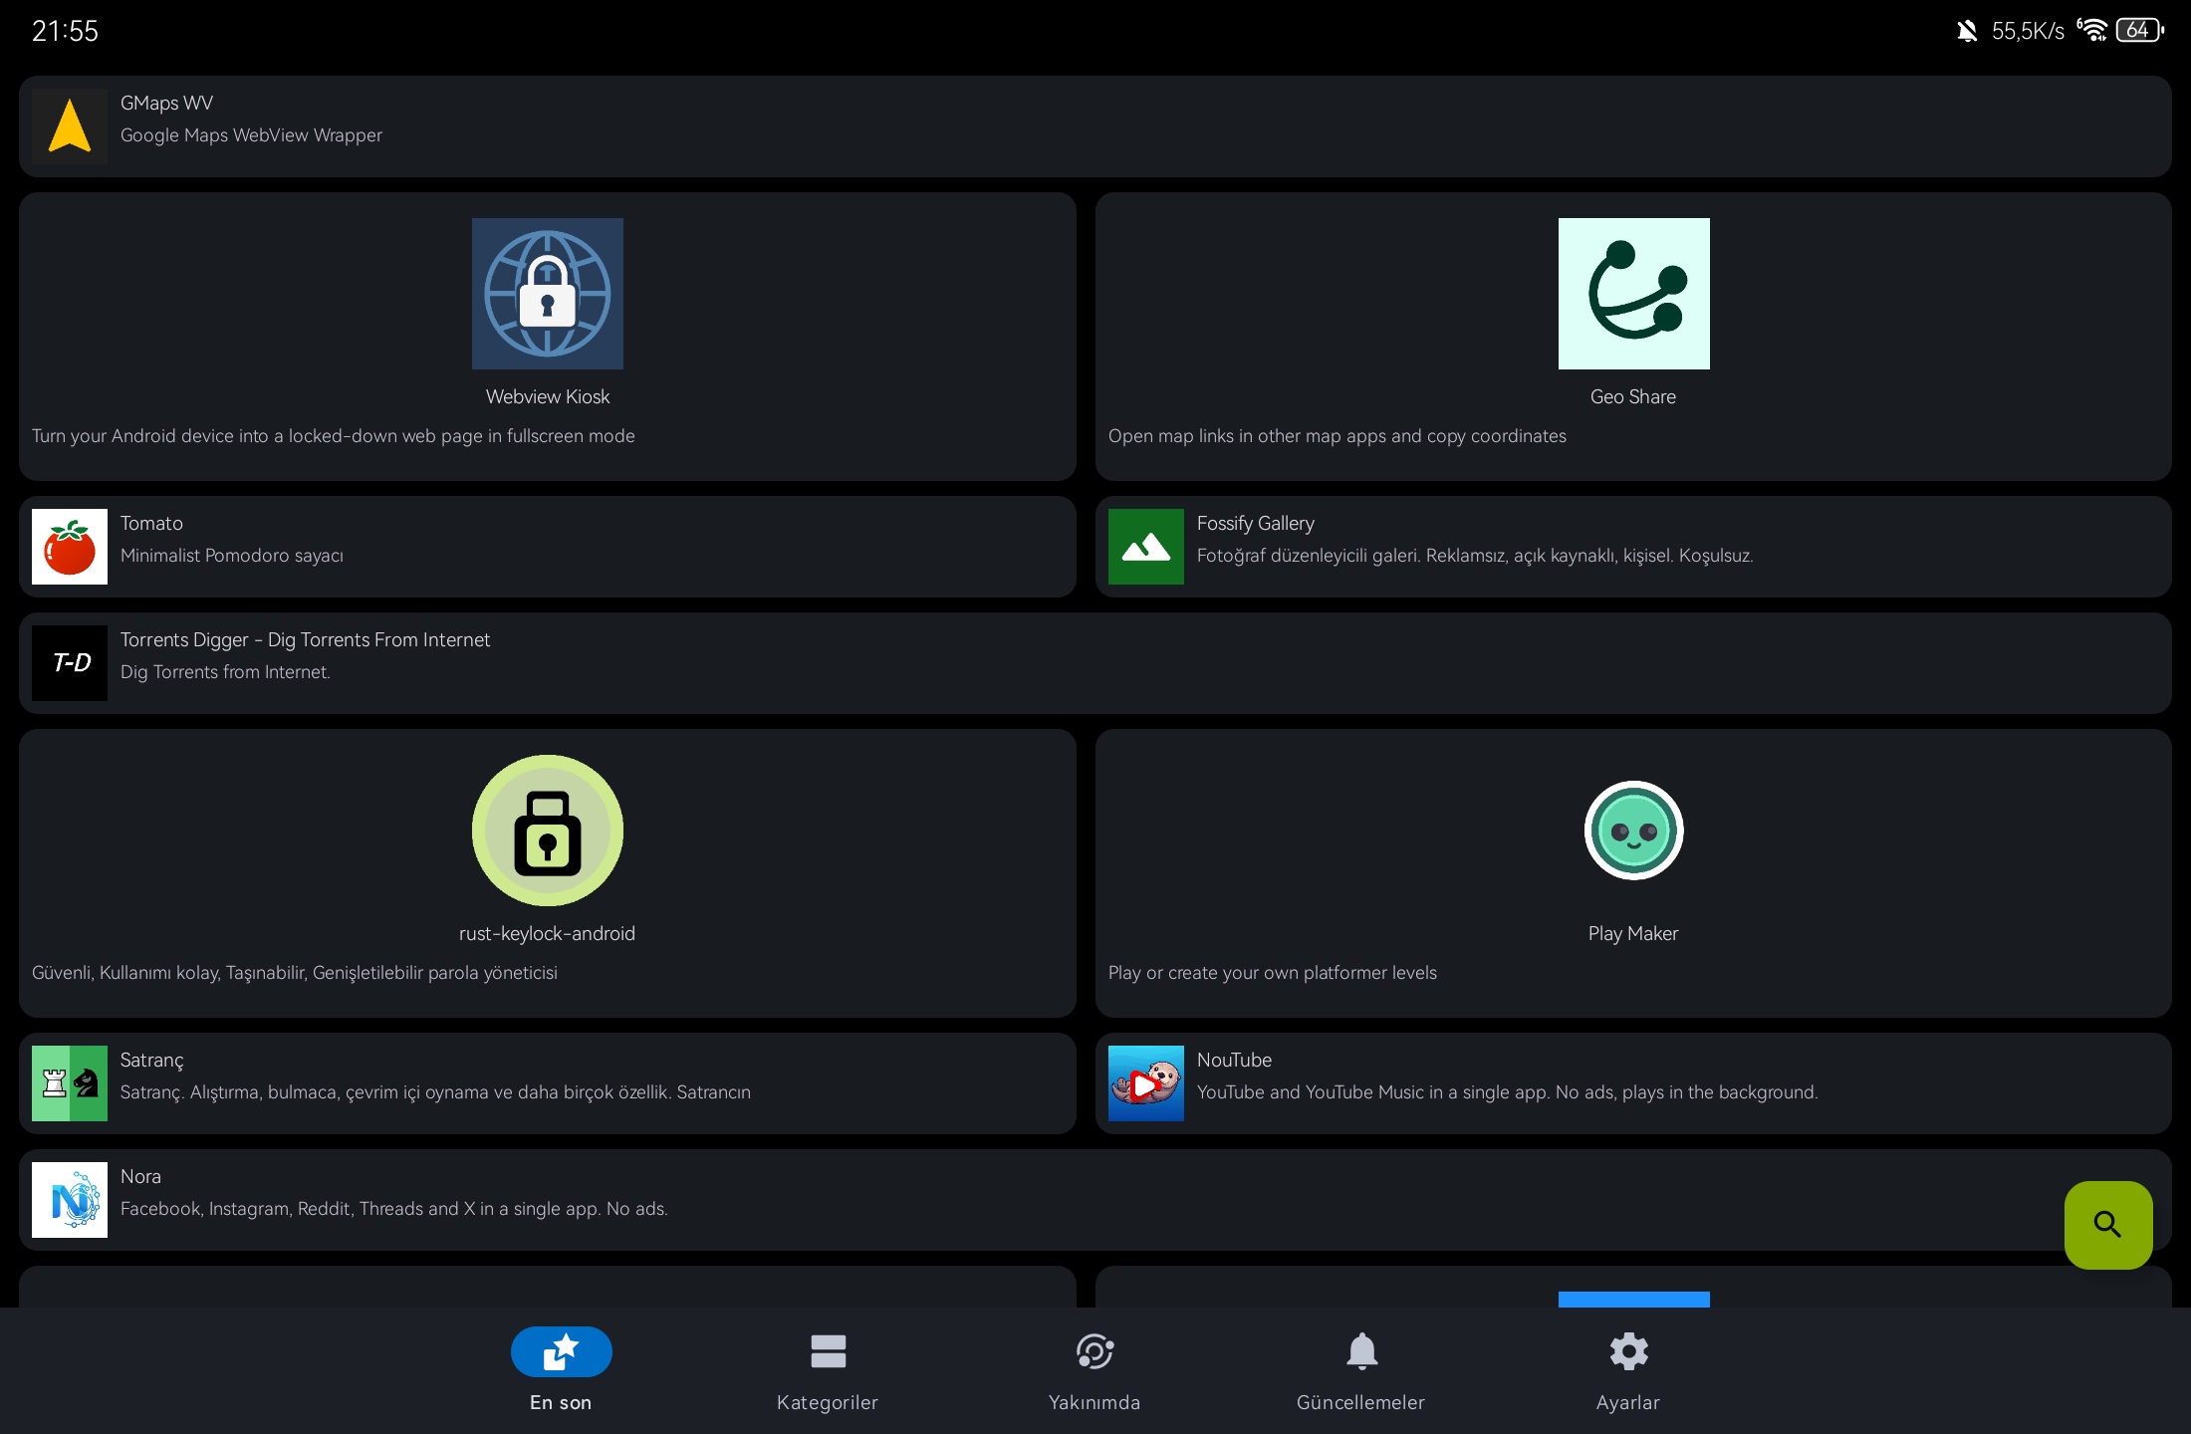The image size is (2191, 1434).
Task: Tap the Play Maker smiley icon
Action: point(1633,831)
